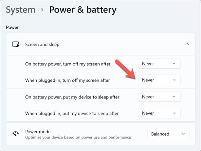201x151 pixels.
Task: Open the Balanced power mode dropdown
Action: pos(168,134)
